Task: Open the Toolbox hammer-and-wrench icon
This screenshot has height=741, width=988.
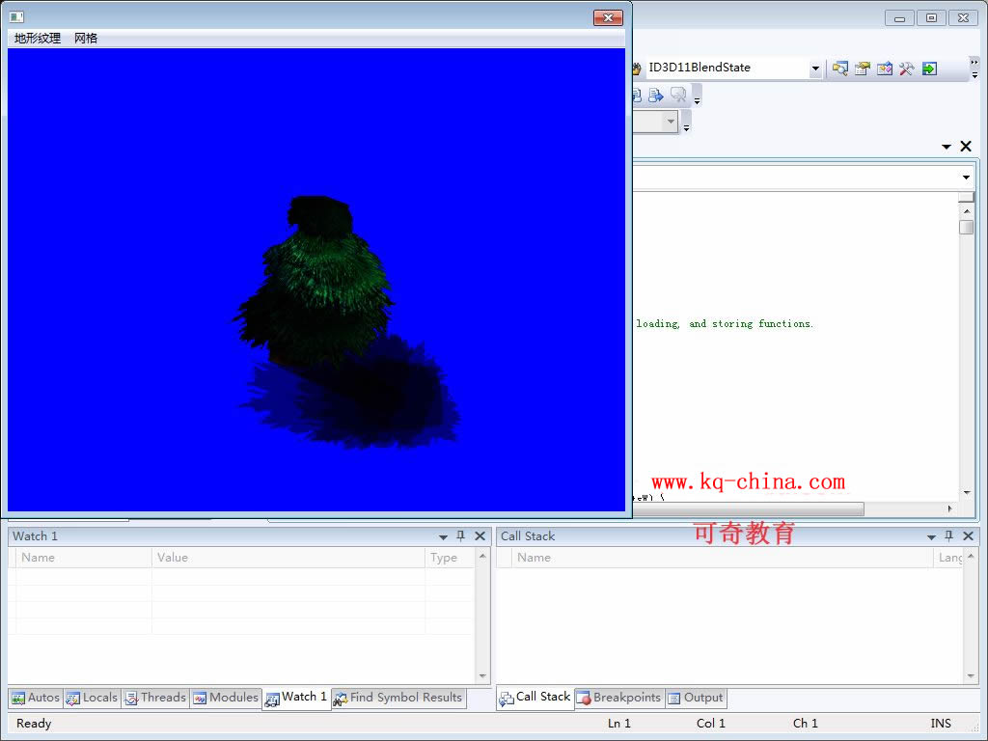Action: pos(907,69)
